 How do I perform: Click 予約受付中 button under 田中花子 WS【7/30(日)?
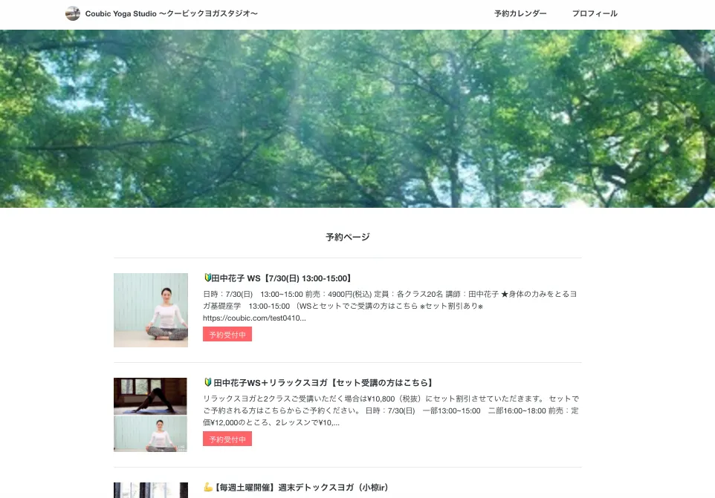click(x=227, y=335)
